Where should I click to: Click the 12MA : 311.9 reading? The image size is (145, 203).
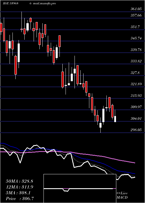(x=19, y=187)
